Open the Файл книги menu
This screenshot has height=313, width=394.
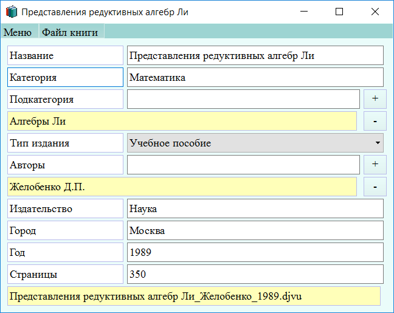[x=70, y=33]
